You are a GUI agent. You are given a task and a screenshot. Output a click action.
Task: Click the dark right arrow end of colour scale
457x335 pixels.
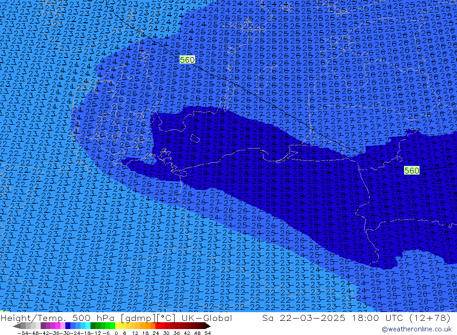(208, 326)
